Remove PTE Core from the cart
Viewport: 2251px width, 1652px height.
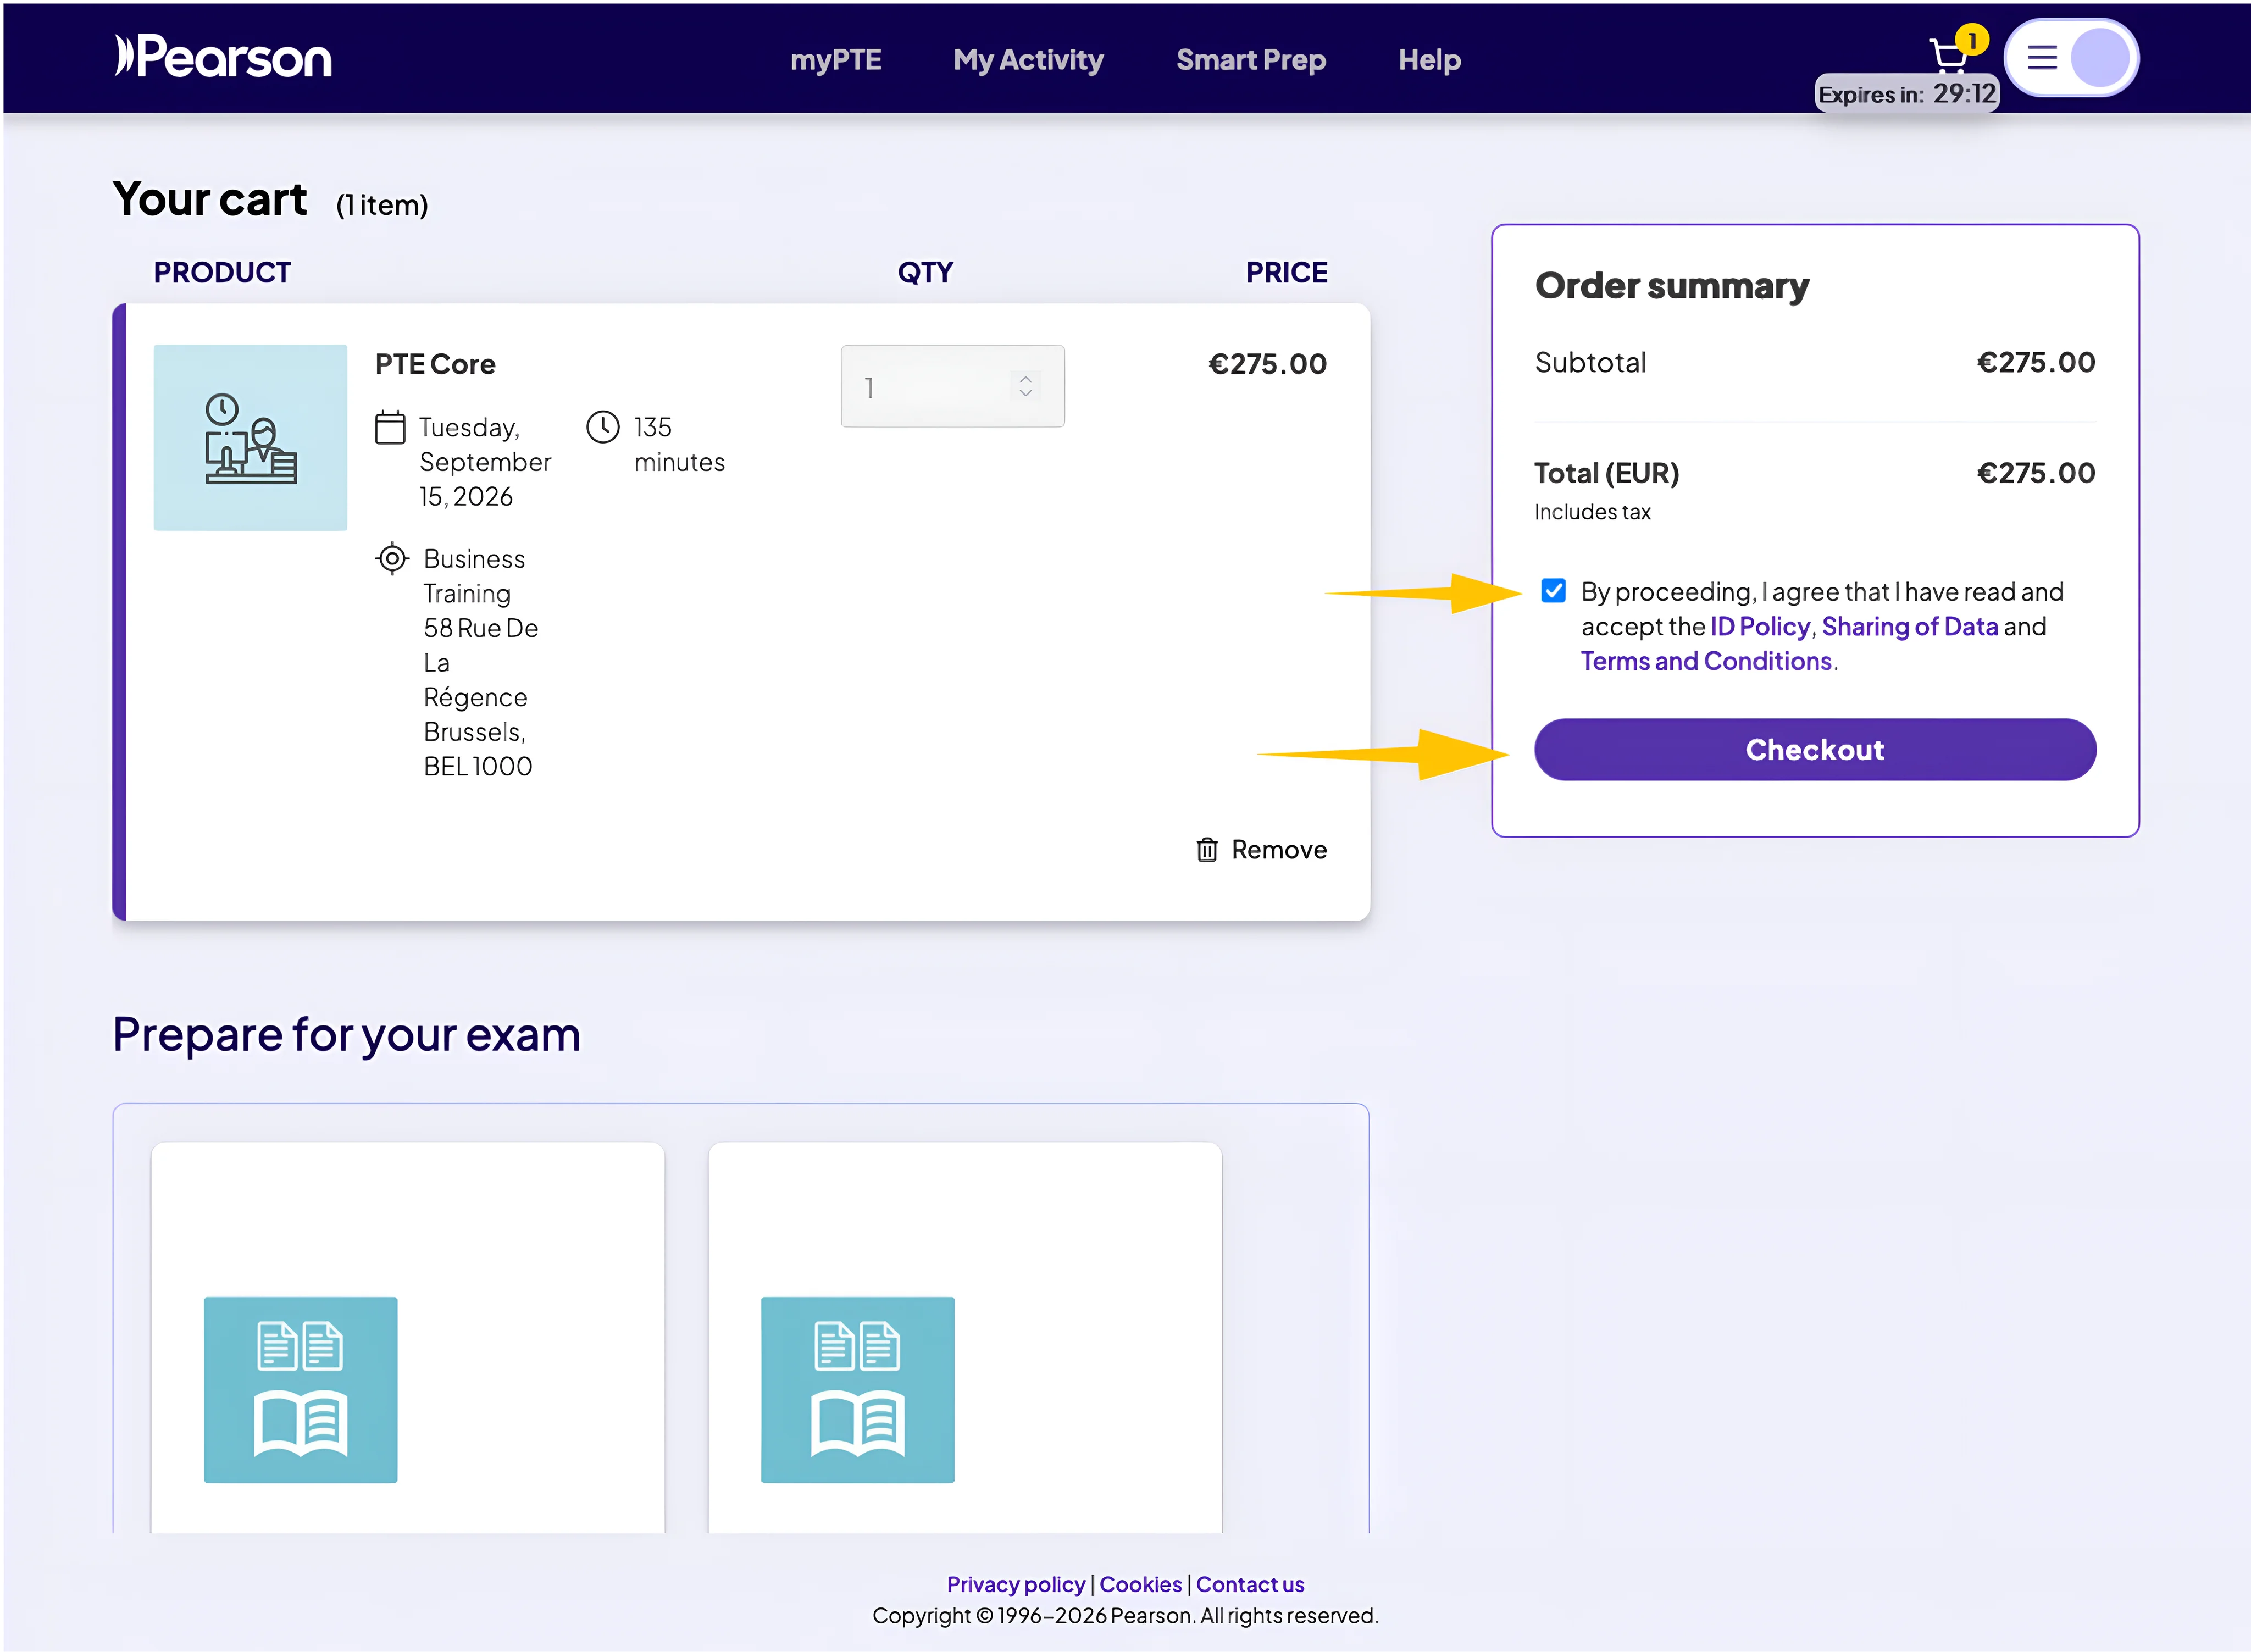tap(1262, 850)
